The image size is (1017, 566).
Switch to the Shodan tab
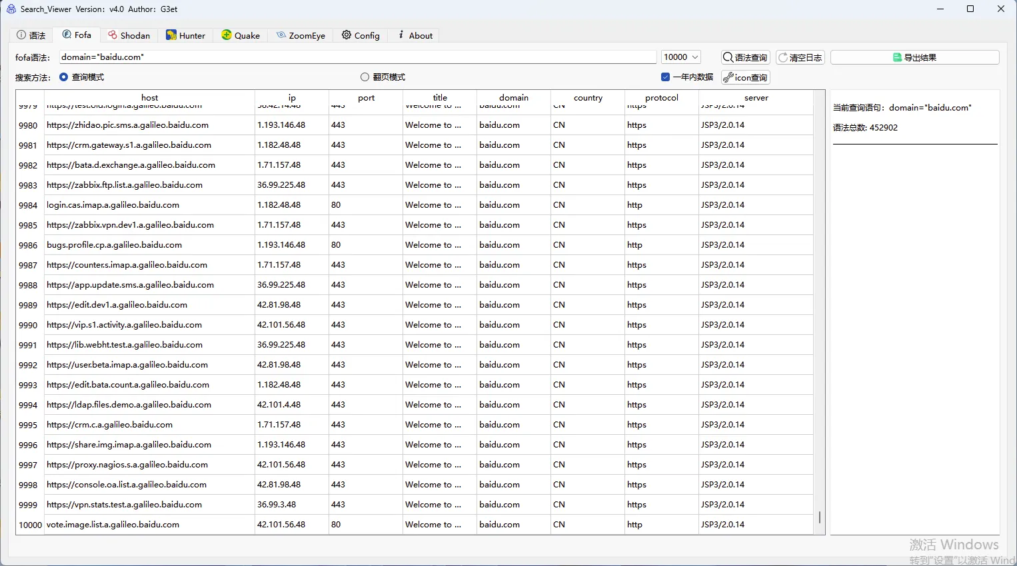pos(129,35)
